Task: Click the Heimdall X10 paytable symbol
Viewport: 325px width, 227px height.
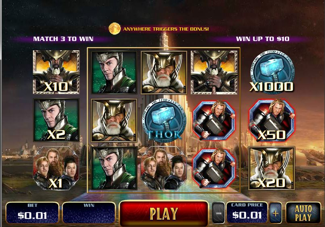Action: [x=56, y=72]
